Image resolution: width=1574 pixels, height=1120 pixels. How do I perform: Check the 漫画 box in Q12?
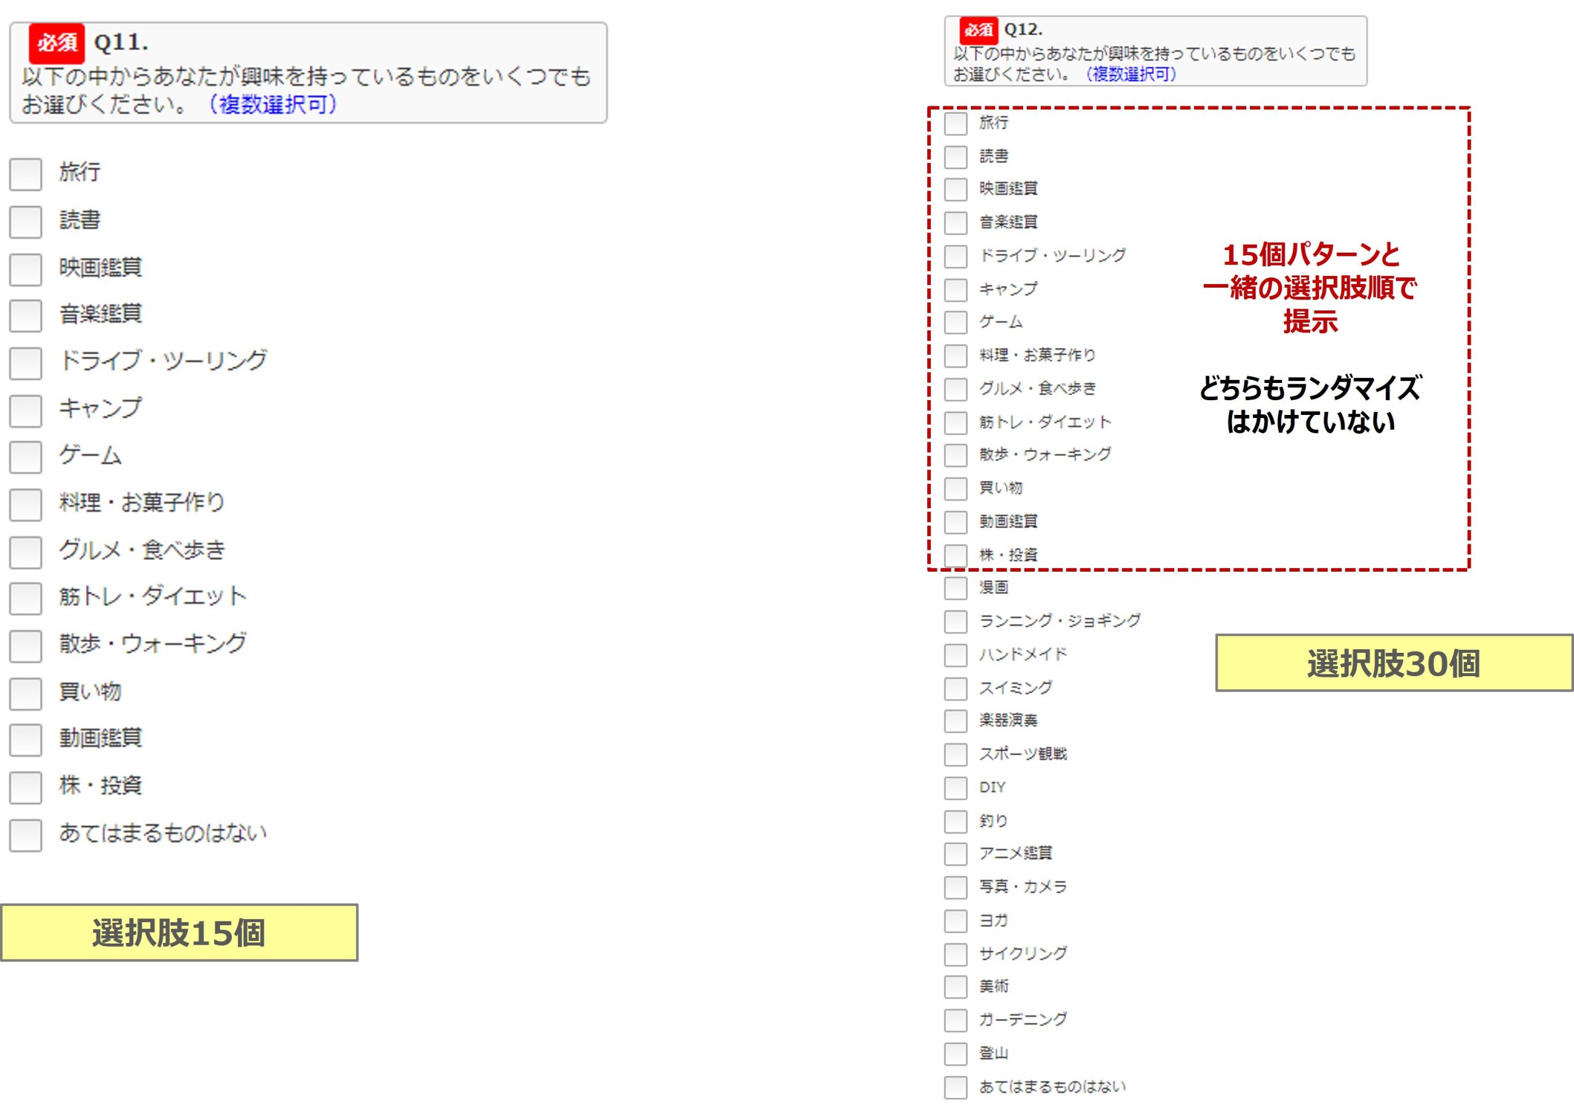(x=955, y=588)
